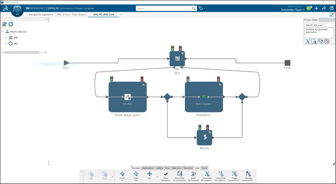Open the parameters X icon in Process Details
336x184 pixels.
pyautogui.click(x=307, y=42)
